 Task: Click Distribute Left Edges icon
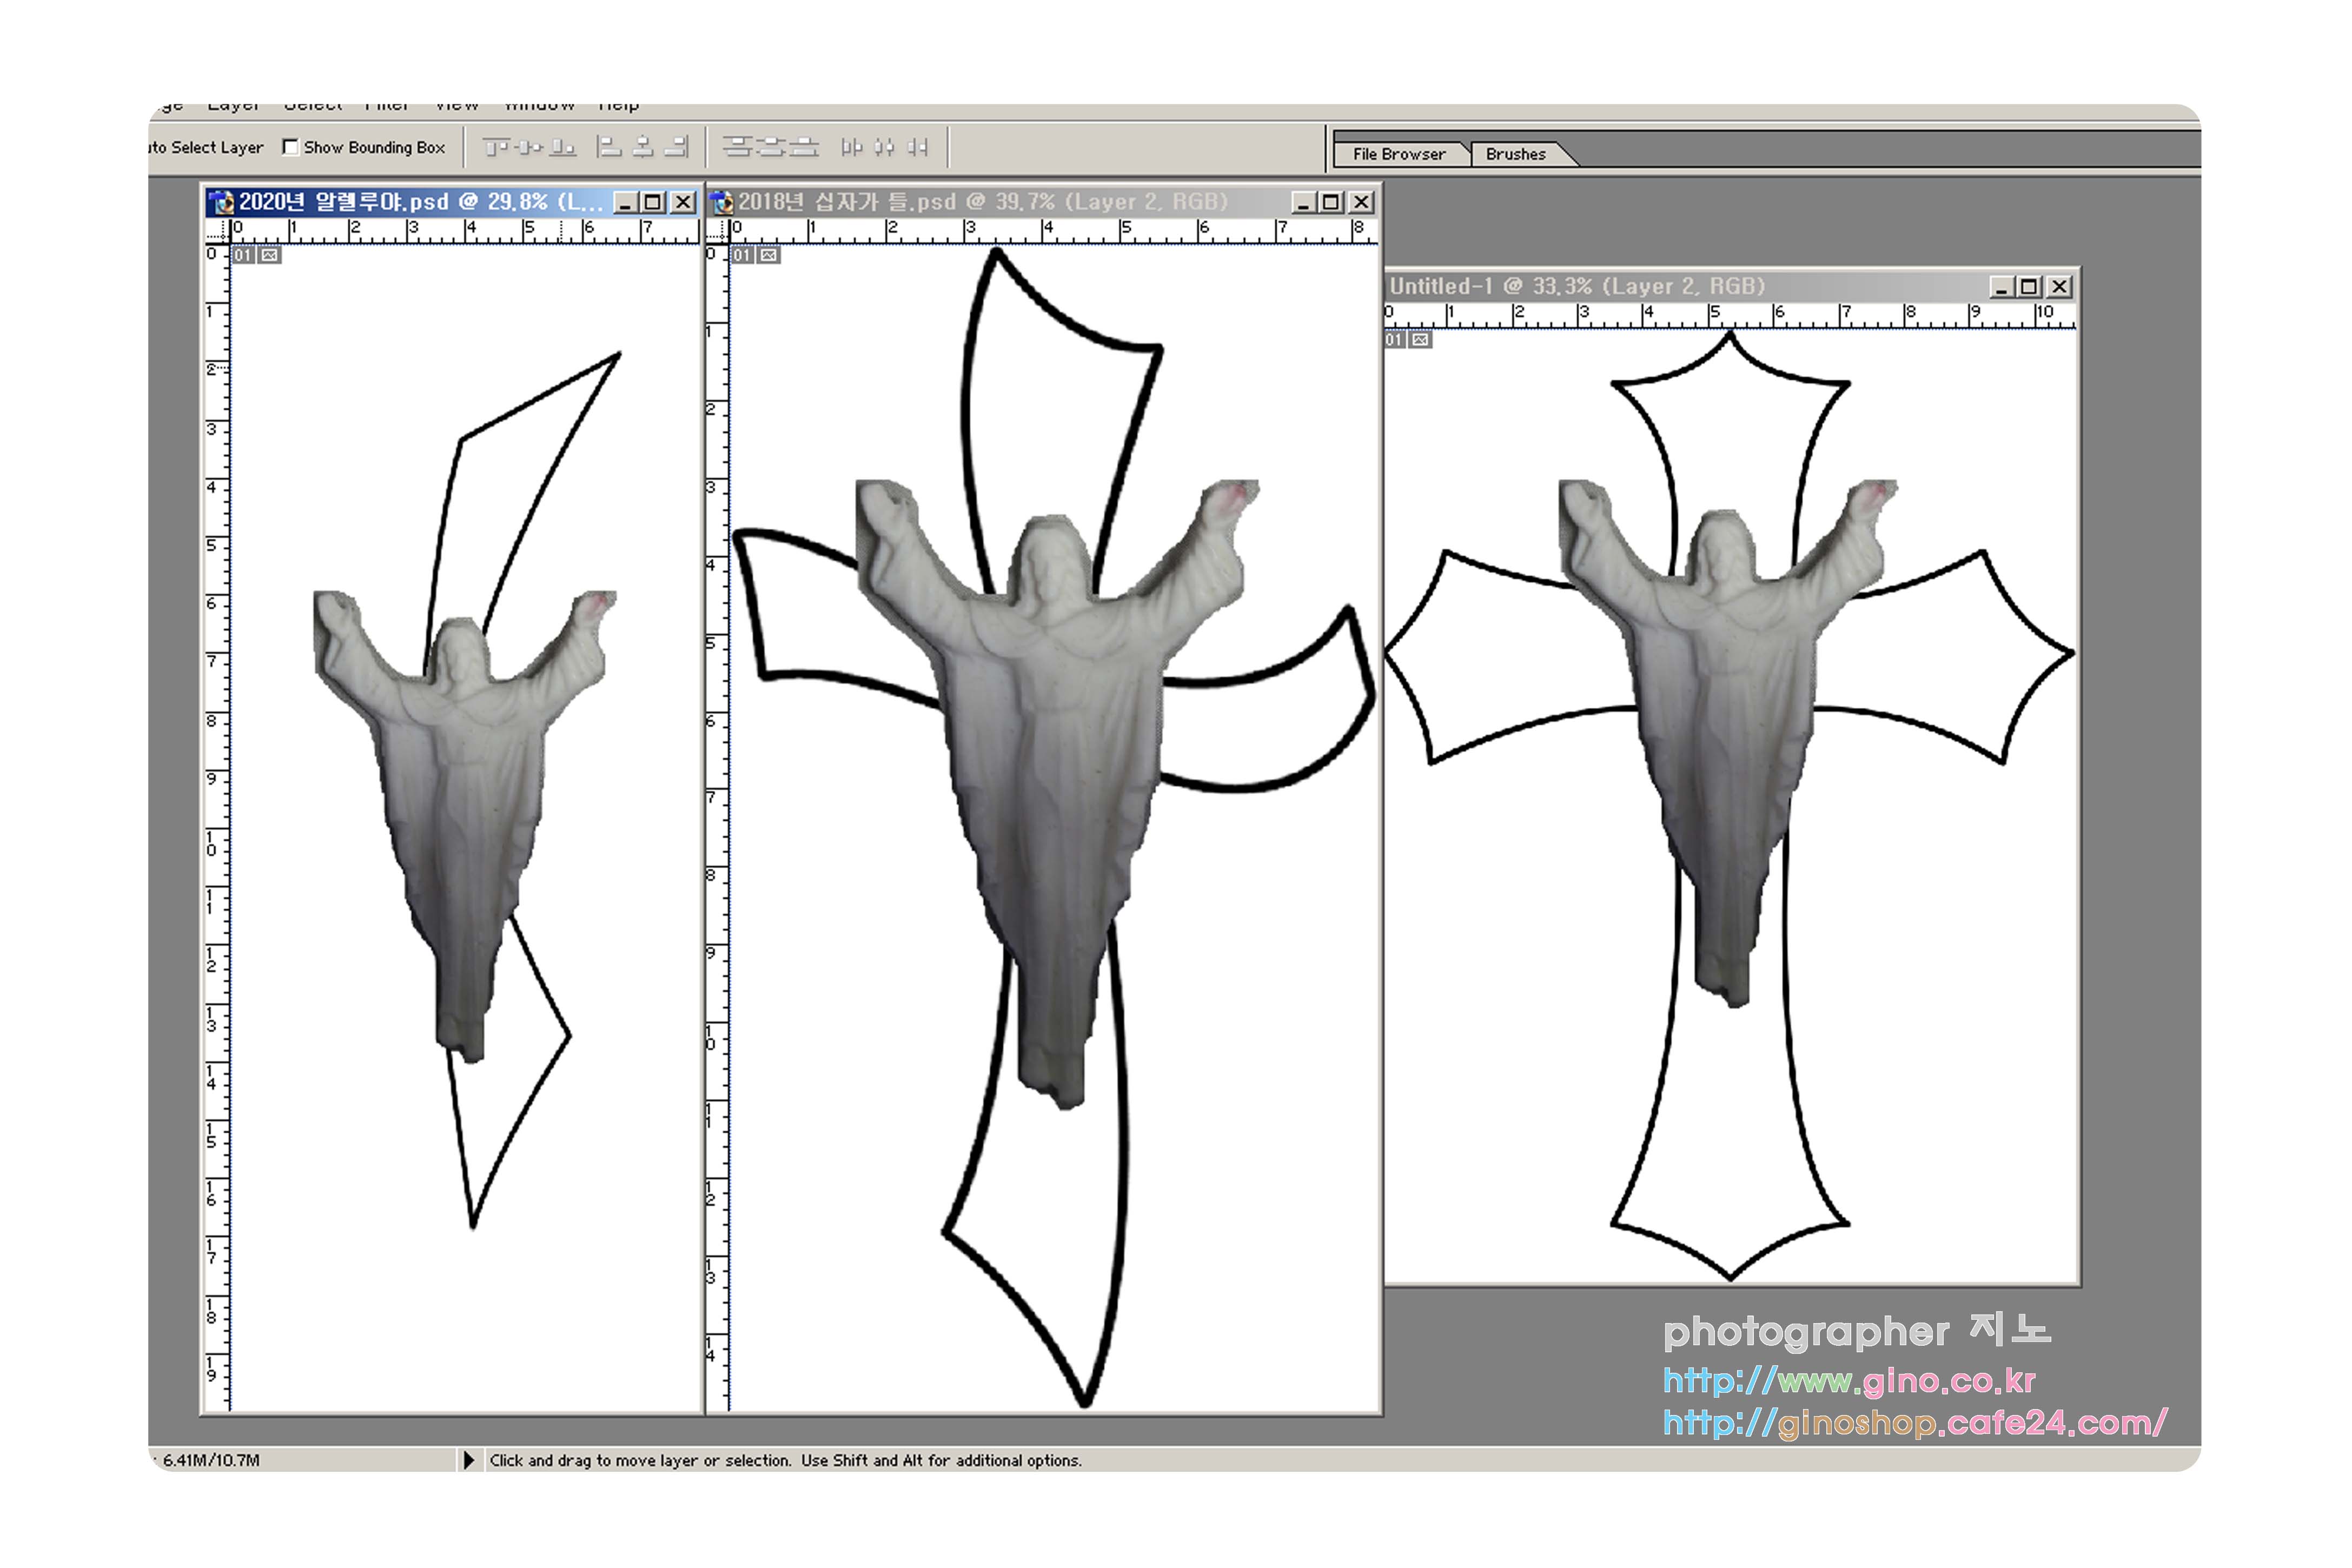pyautogui.click(x=851, y=148)
